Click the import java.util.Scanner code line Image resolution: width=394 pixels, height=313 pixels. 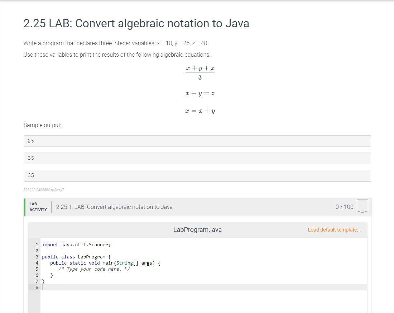76,244
